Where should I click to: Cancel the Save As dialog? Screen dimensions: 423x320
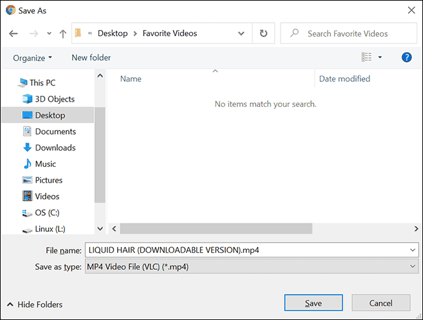(x=381, y=303)
